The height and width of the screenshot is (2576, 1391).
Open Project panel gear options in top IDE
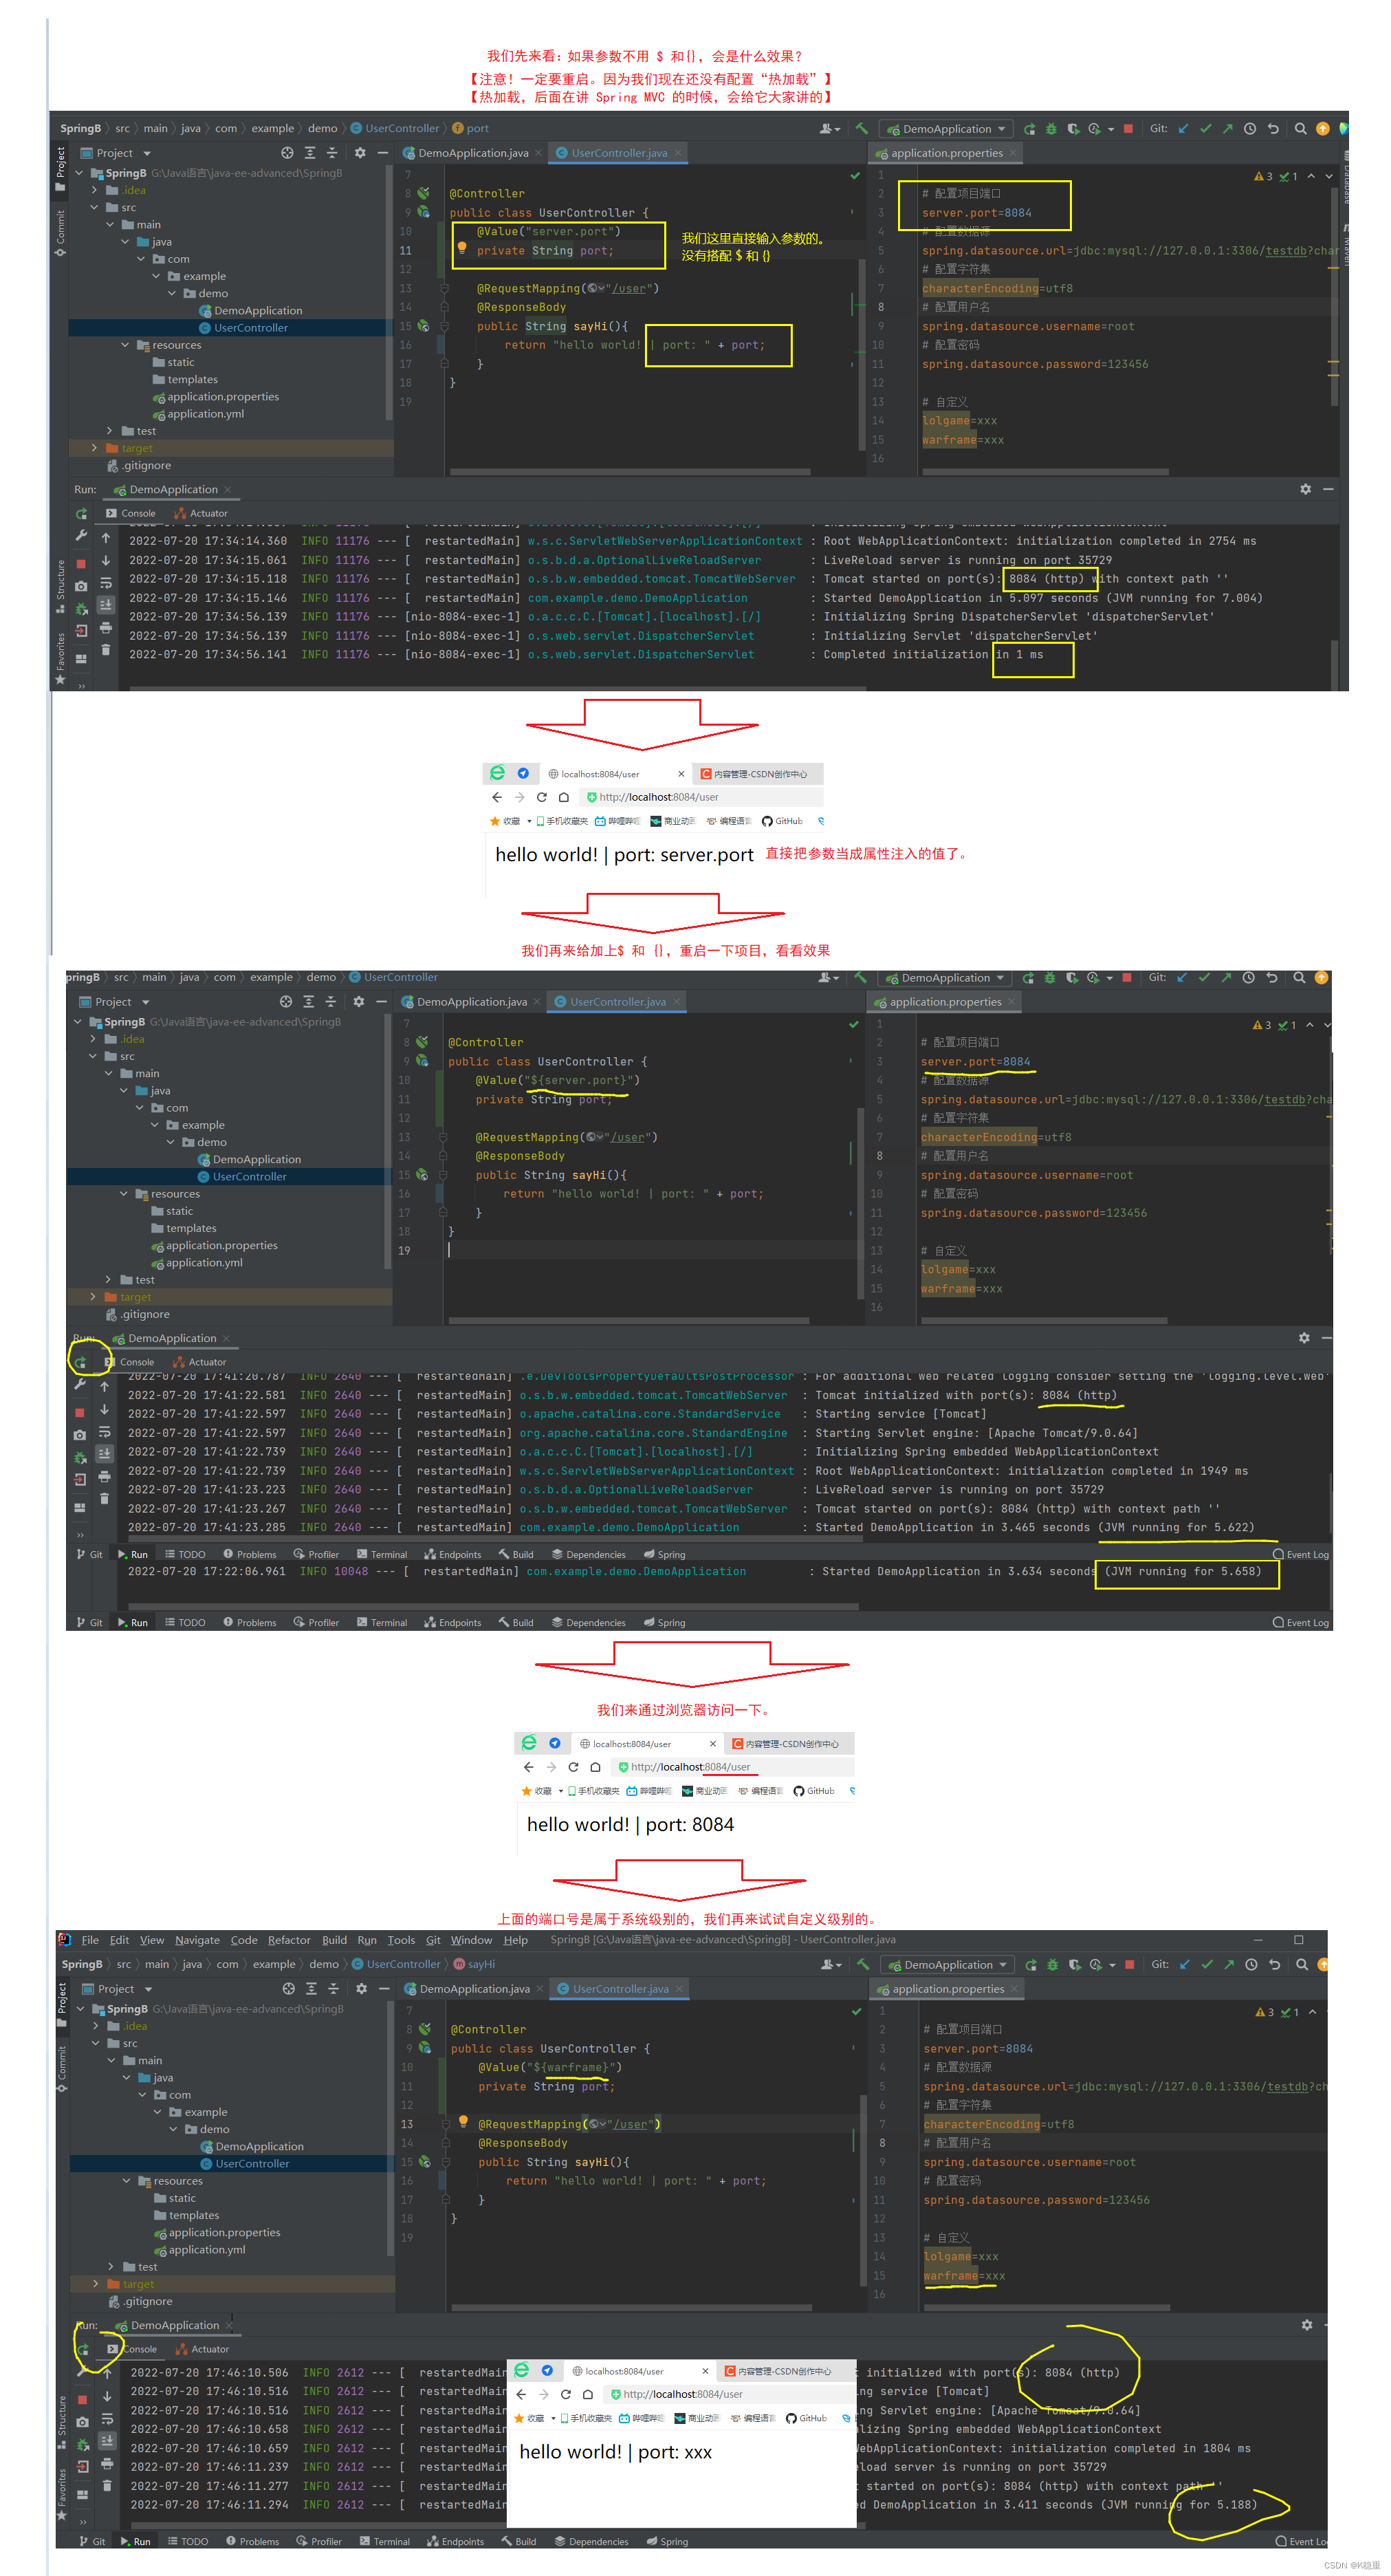coord(360,153)
